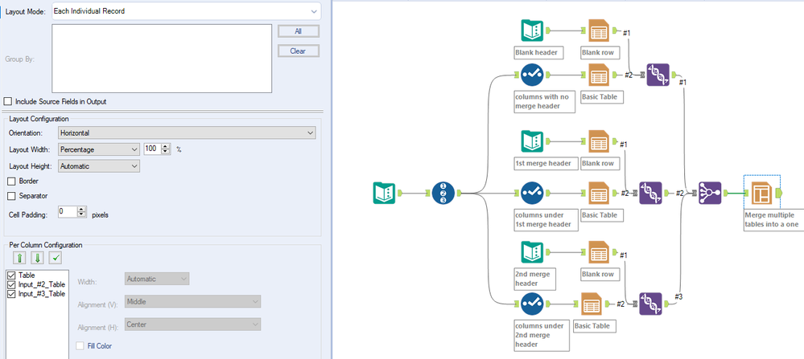Open the Alignment (V) dropdown
Viewport: 804px width, 359px height.
point(192,302)
